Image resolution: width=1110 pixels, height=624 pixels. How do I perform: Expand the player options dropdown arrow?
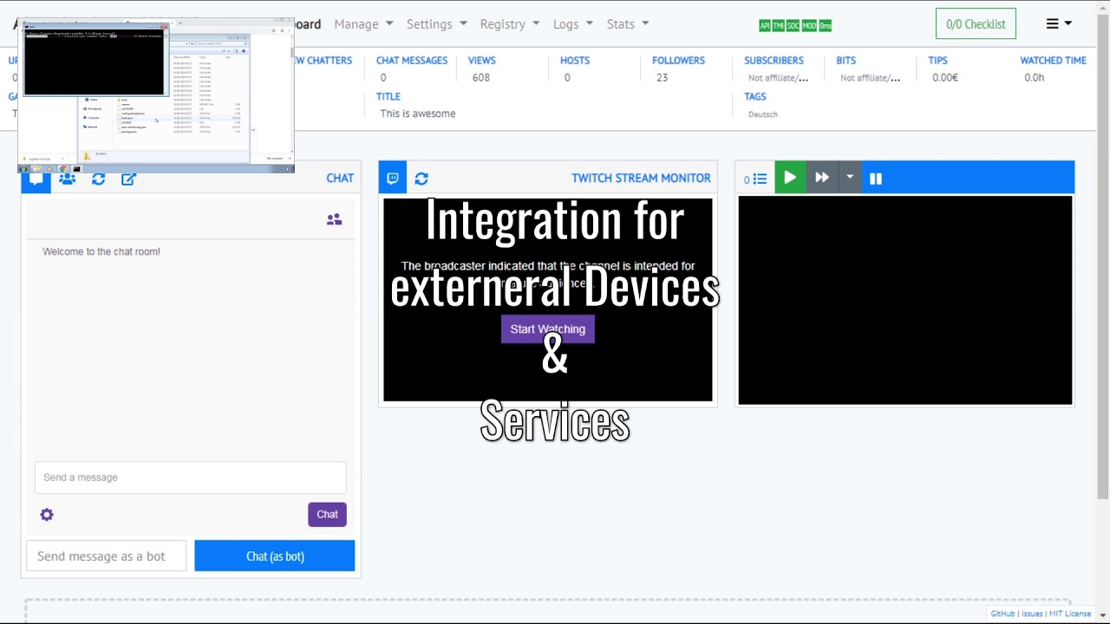(x=850, y=178)
